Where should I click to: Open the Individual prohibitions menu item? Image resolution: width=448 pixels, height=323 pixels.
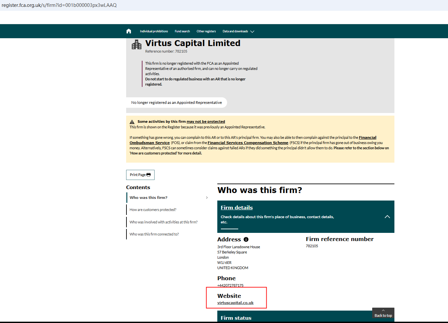pos(154,31)
